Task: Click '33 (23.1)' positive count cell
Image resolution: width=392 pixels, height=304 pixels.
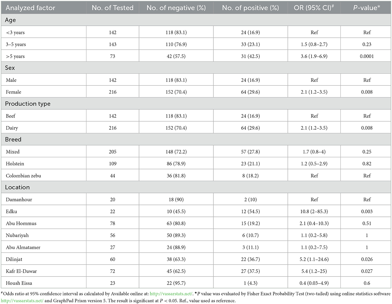Action: point(250,44)
